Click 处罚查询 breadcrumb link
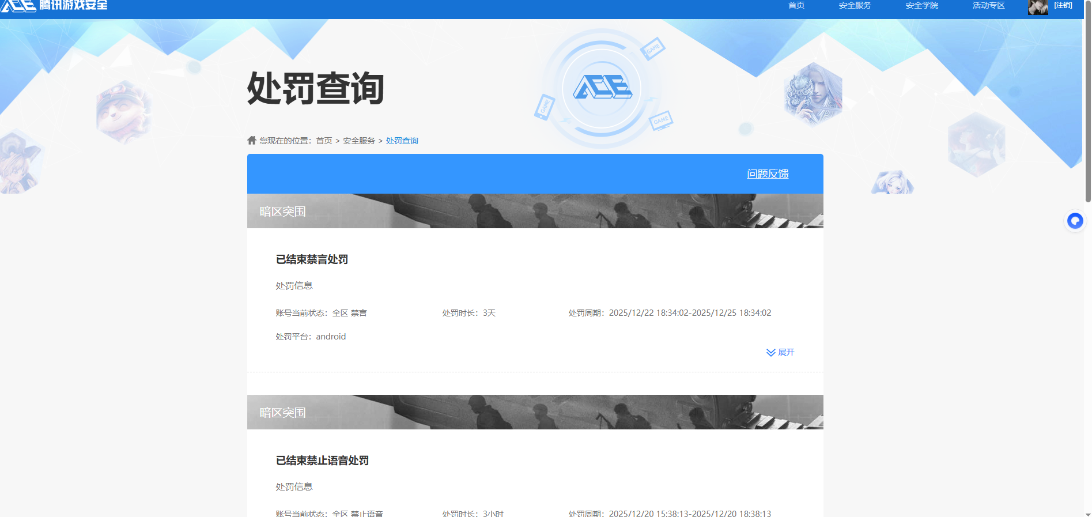 402,141
